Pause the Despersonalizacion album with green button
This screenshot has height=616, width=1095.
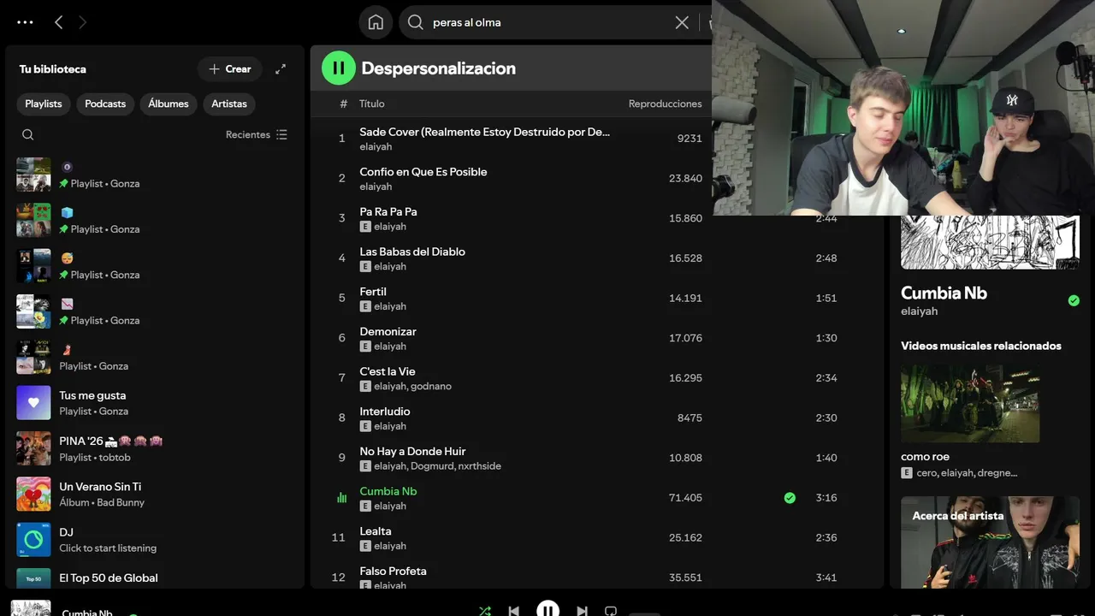(x=339, y=68)
